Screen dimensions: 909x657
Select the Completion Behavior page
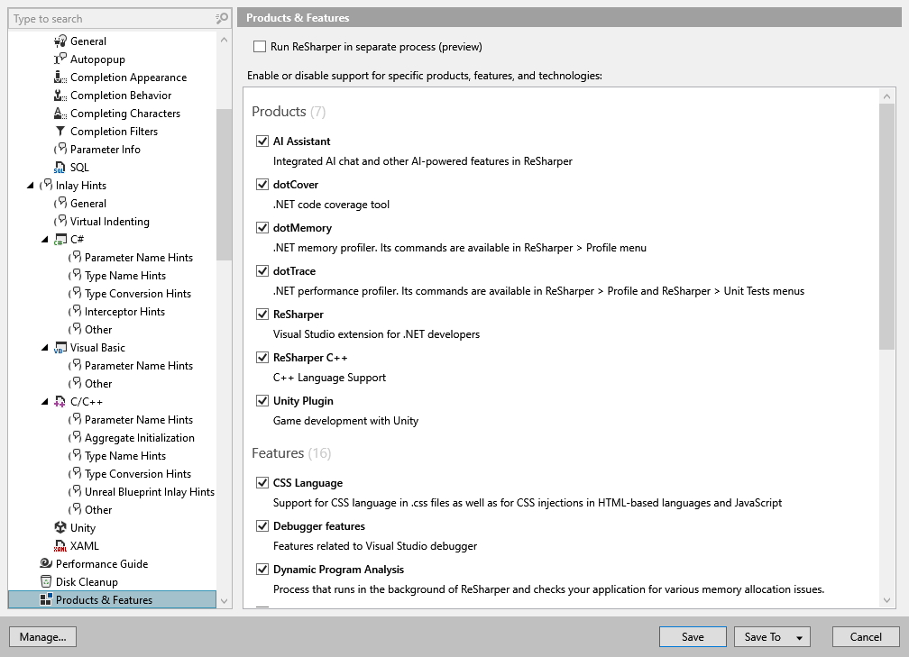click(x=121, y=95)
